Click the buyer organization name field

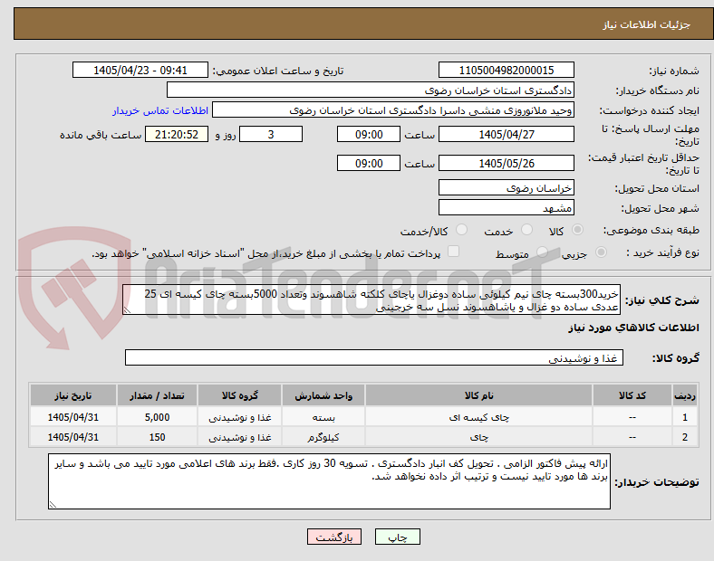371,90
